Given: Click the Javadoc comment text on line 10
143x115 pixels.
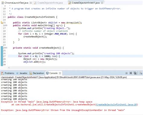Looking at the screenshot, I should [66, 8].
